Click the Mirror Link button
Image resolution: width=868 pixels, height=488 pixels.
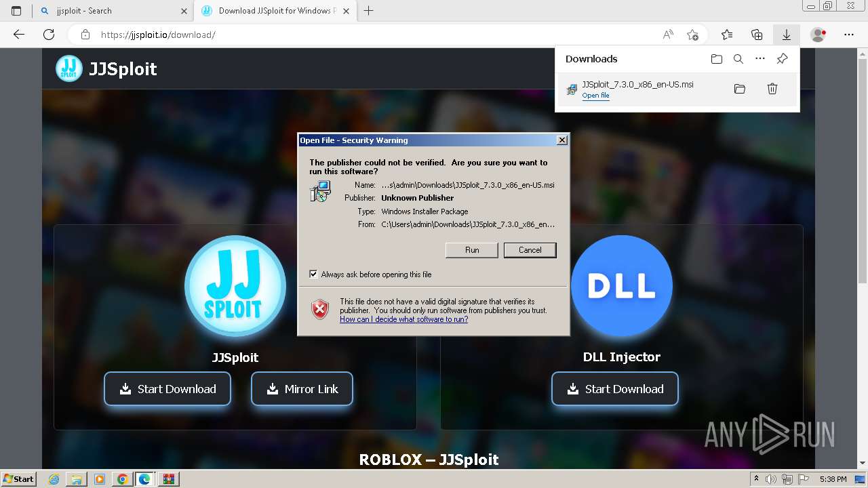[x=302, y=389]
